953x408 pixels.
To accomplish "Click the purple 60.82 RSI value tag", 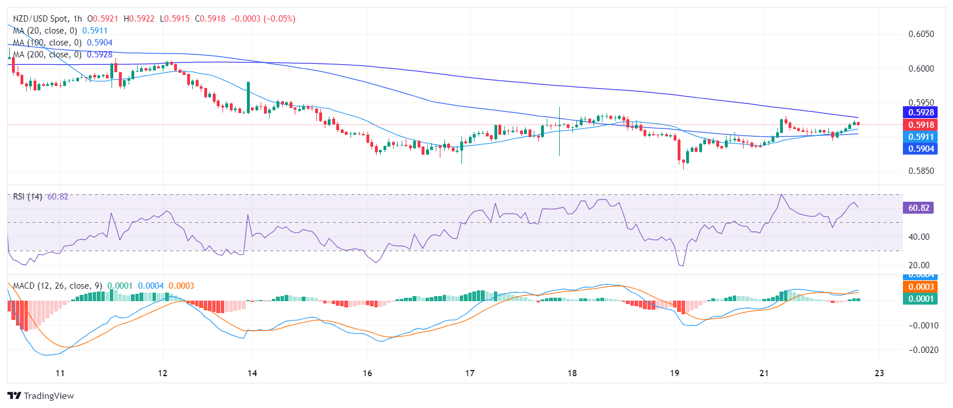I will [x=918, y=208].
